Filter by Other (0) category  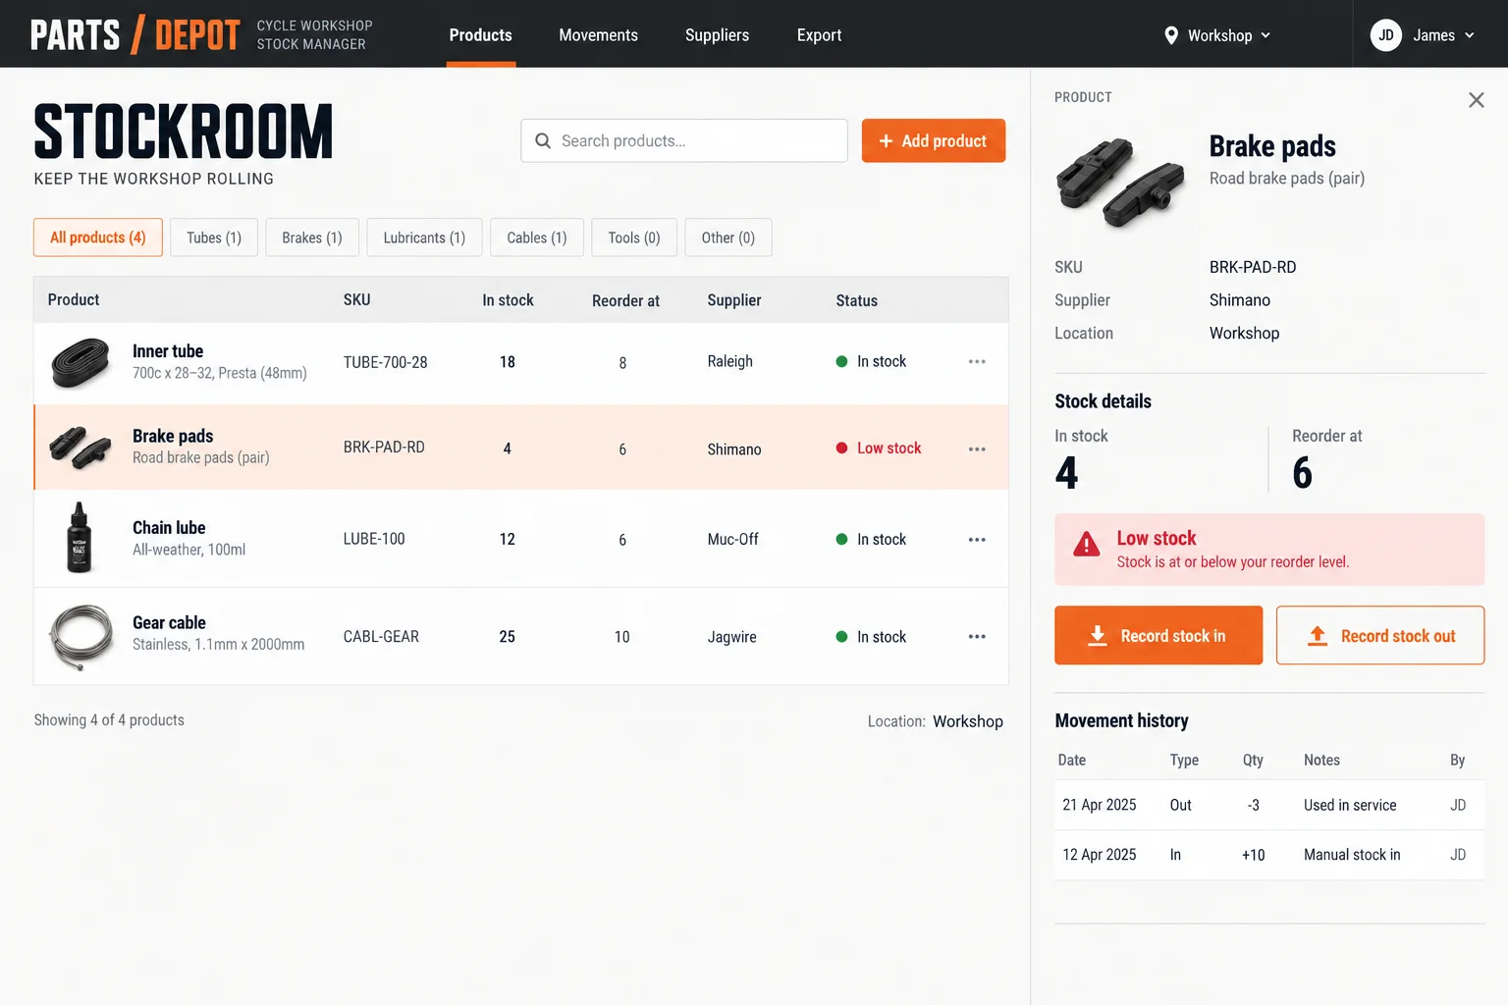[728, 238]
